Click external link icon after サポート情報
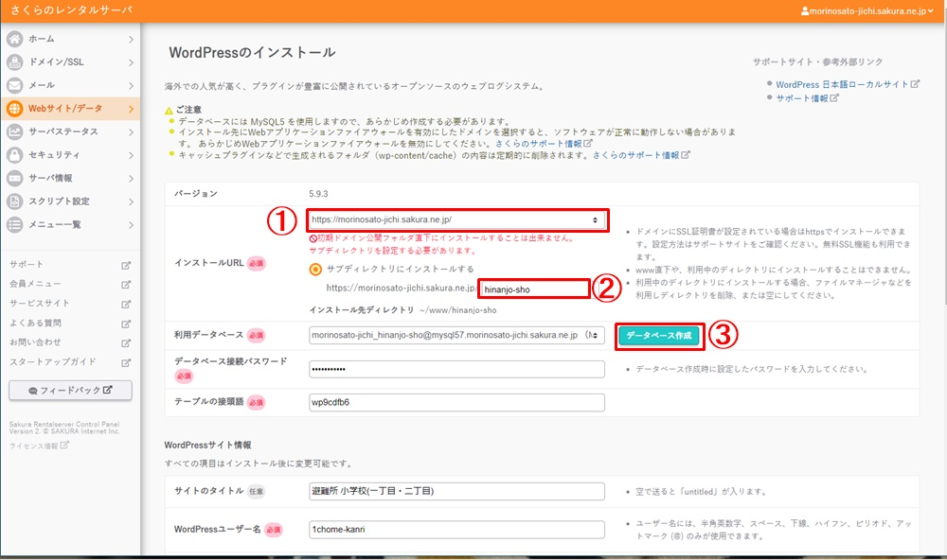 834,97
